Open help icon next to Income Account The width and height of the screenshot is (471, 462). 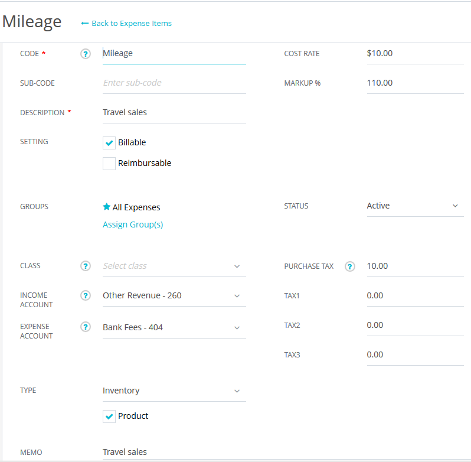click(x=86, y=296)
